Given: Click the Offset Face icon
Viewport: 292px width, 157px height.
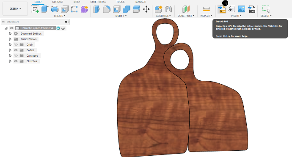Looking at the screenshot, I should click(x=137, y=9).
